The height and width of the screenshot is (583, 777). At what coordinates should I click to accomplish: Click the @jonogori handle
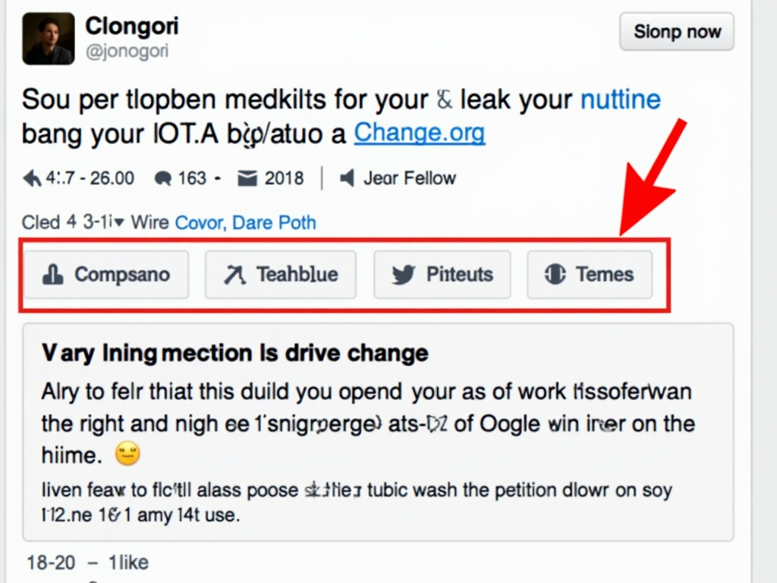[x=127, y=52]
